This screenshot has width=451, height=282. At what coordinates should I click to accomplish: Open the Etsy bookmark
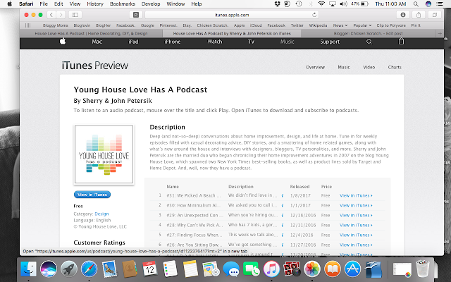click(x=187, y=25)
